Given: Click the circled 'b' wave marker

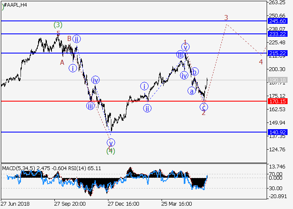Looking at the screenshot, I should (195, 71).
